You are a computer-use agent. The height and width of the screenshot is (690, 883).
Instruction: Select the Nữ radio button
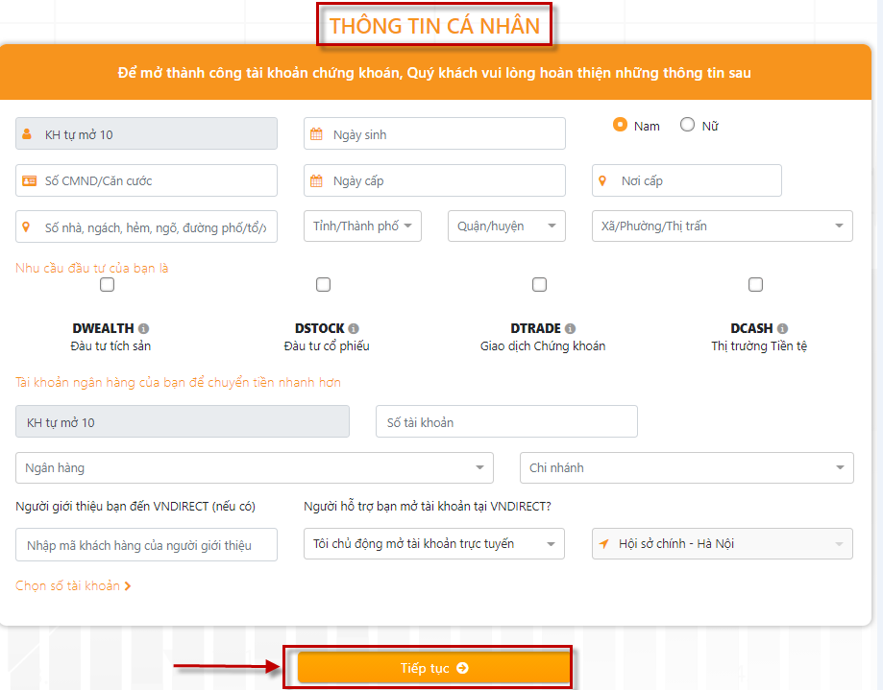(x=686, y=124)
